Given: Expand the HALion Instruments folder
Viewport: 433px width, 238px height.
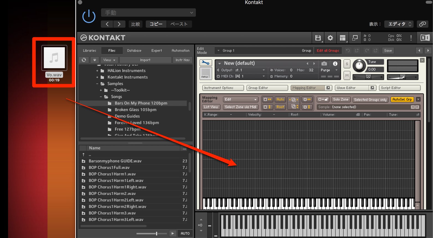Looking at the screenshot, I should coord(97,71).
